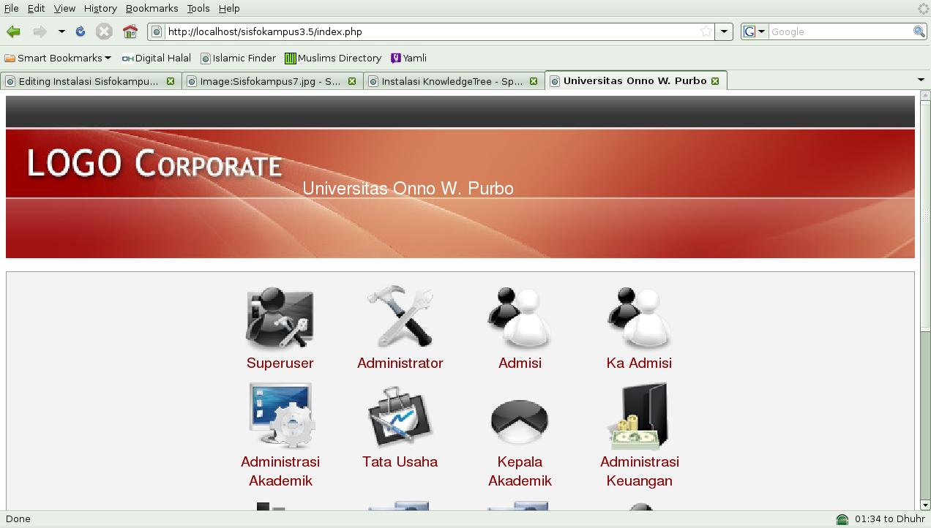Expand the address bar URL history dropdown

point(724,31)
